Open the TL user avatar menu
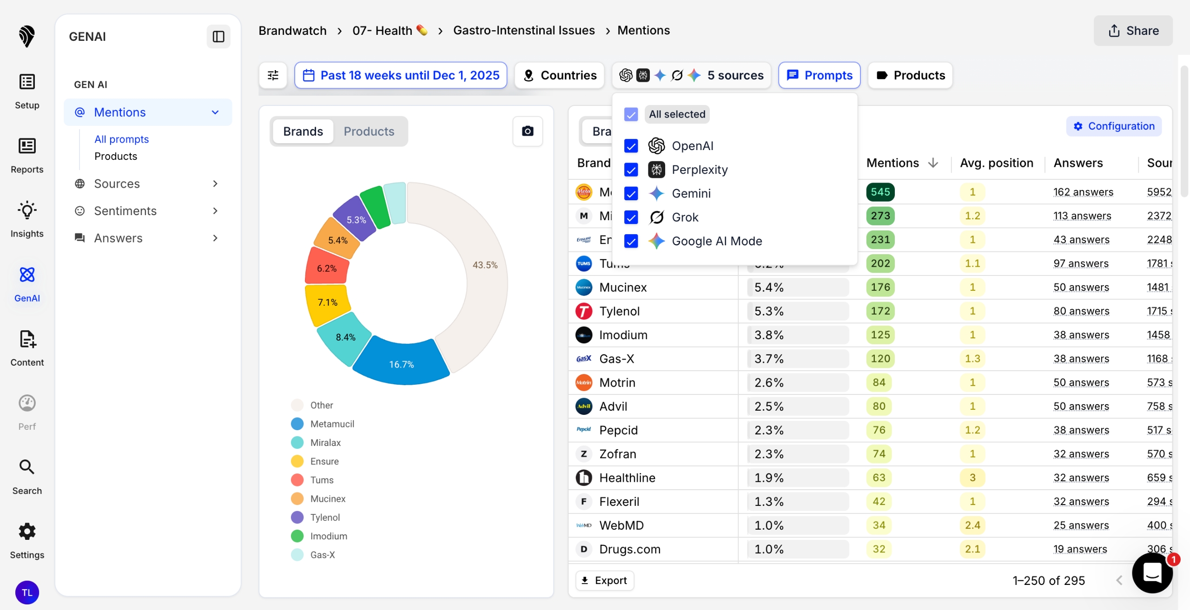 coord(27,592)
